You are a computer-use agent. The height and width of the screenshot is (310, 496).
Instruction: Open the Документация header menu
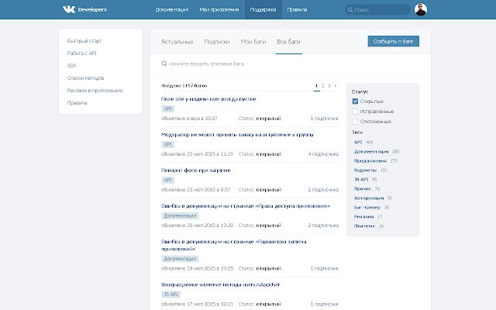click(172, 10)
